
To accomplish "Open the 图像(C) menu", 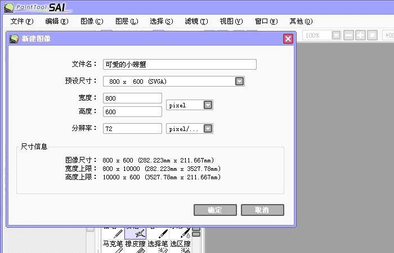I will click(92, 21).
